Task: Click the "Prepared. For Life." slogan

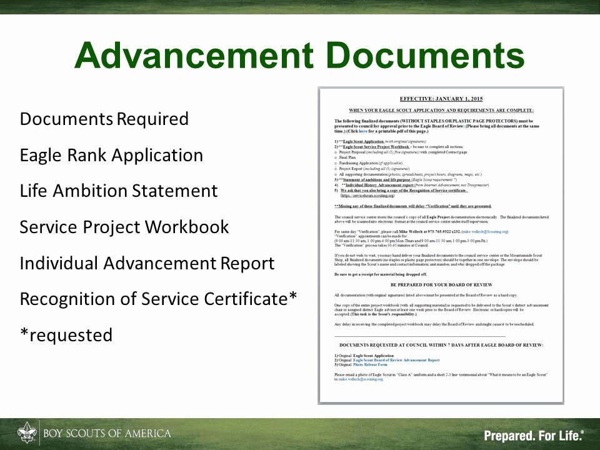Action: [x=534, y=436]
